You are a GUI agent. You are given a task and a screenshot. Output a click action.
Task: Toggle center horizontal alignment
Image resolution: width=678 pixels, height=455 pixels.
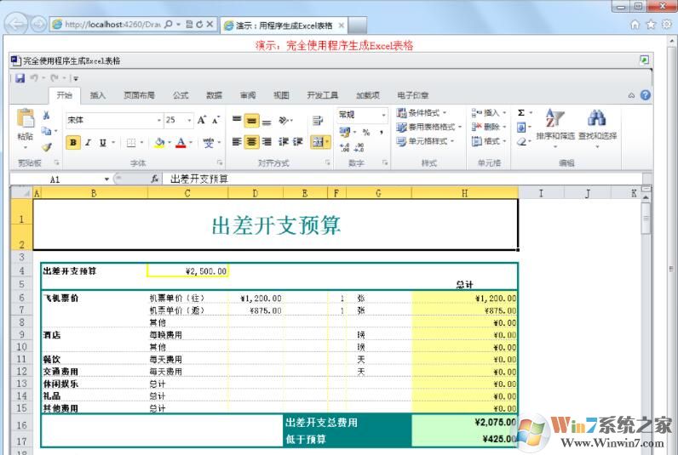coord(251,142)
